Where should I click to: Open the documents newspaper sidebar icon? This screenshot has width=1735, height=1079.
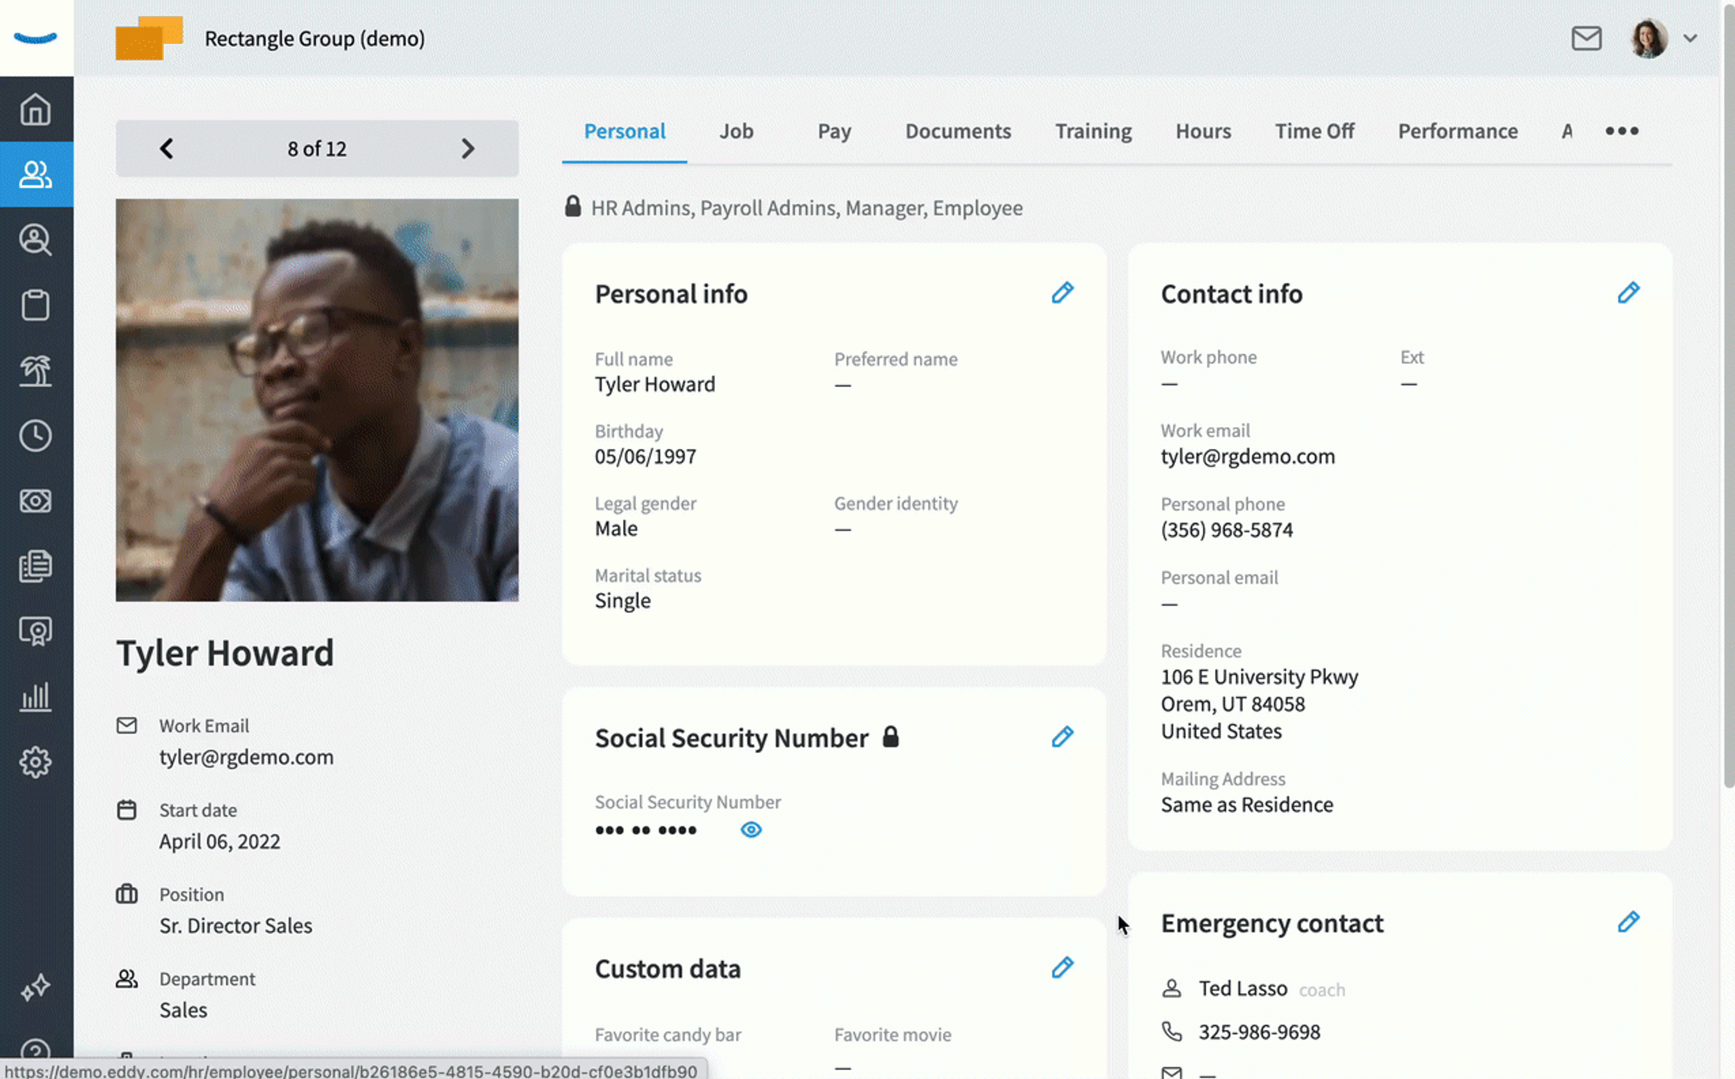pyautogui.click(x=35, y=566)
